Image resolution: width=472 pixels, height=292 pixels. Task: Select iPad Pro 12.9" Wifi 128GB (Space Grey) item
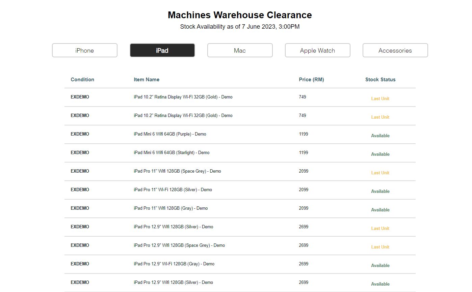tap(179, 245)
